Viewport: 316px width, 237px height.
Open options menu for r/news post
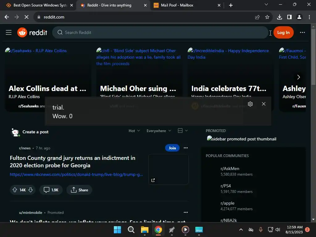click(x=185, y=148)
